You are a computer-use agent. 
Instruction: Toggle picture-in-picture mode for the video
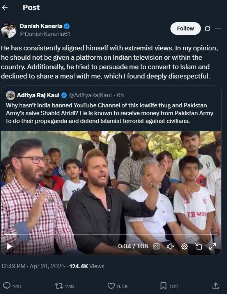[199, 246]
